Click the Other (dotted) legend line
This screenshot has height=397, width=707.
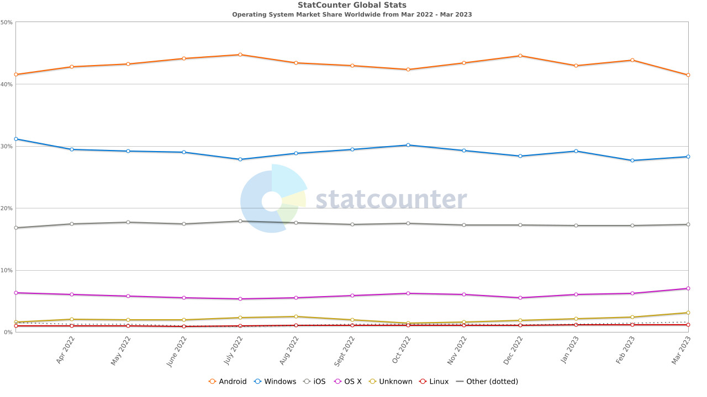point(460,382)
